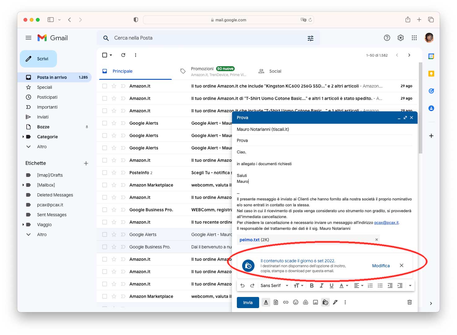Go to the next page of emails
The image size is (457, 335).
tap(409, 55)
